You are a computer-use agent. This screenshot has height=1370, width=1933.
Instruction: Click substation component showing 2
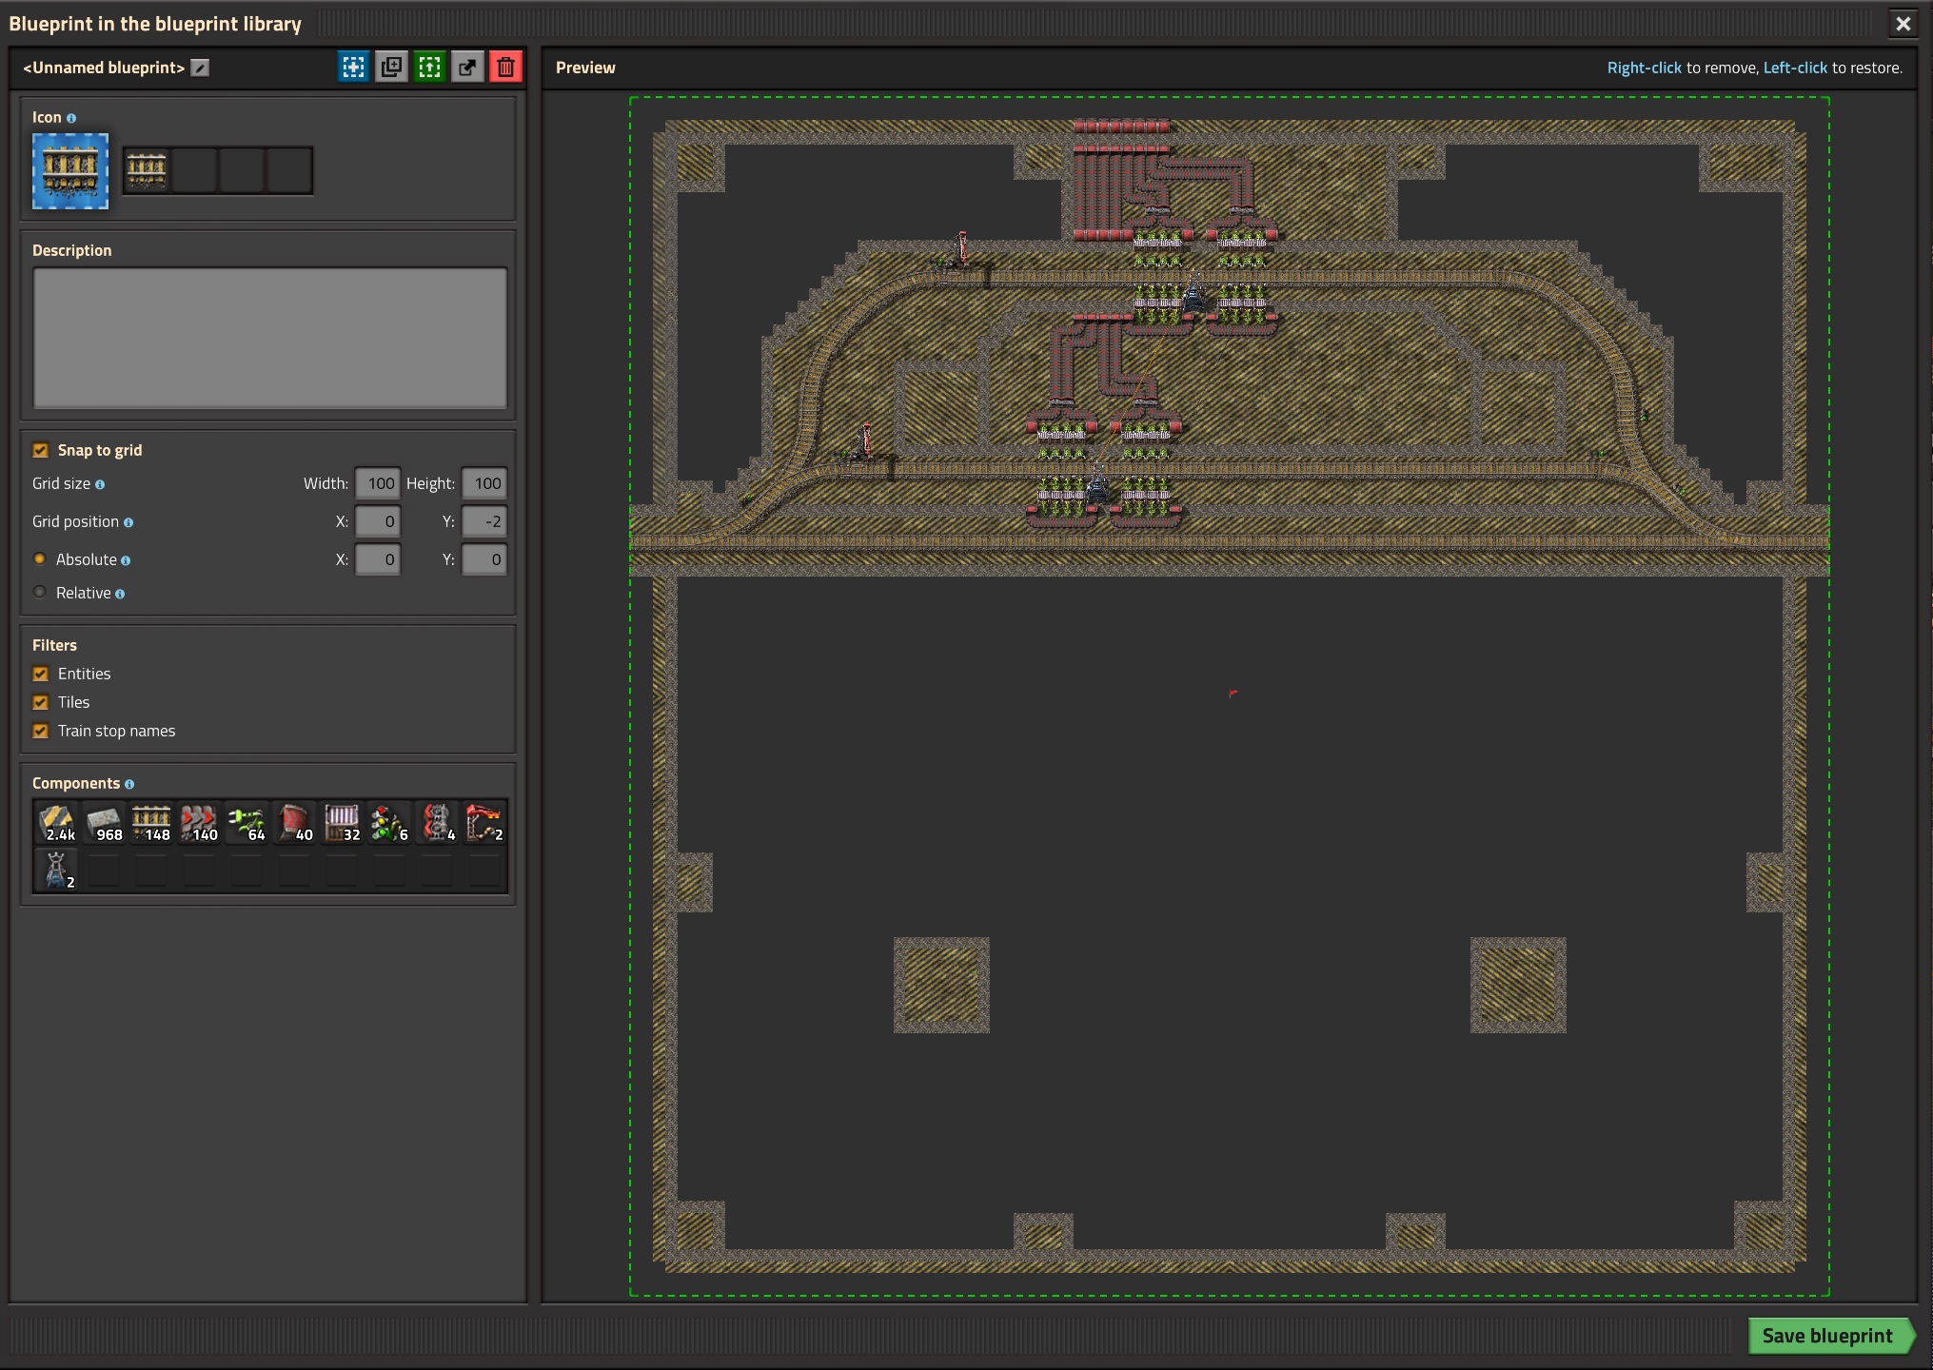pos(57,870)
